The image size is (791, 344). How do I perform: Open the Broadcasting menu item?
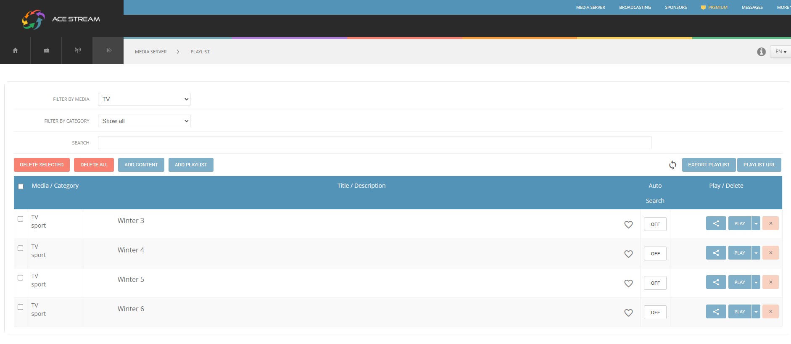click(635, 8)
